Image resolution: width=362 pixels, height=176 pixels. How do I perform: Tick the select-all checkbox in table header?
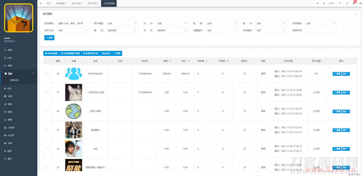click(47, 61)
